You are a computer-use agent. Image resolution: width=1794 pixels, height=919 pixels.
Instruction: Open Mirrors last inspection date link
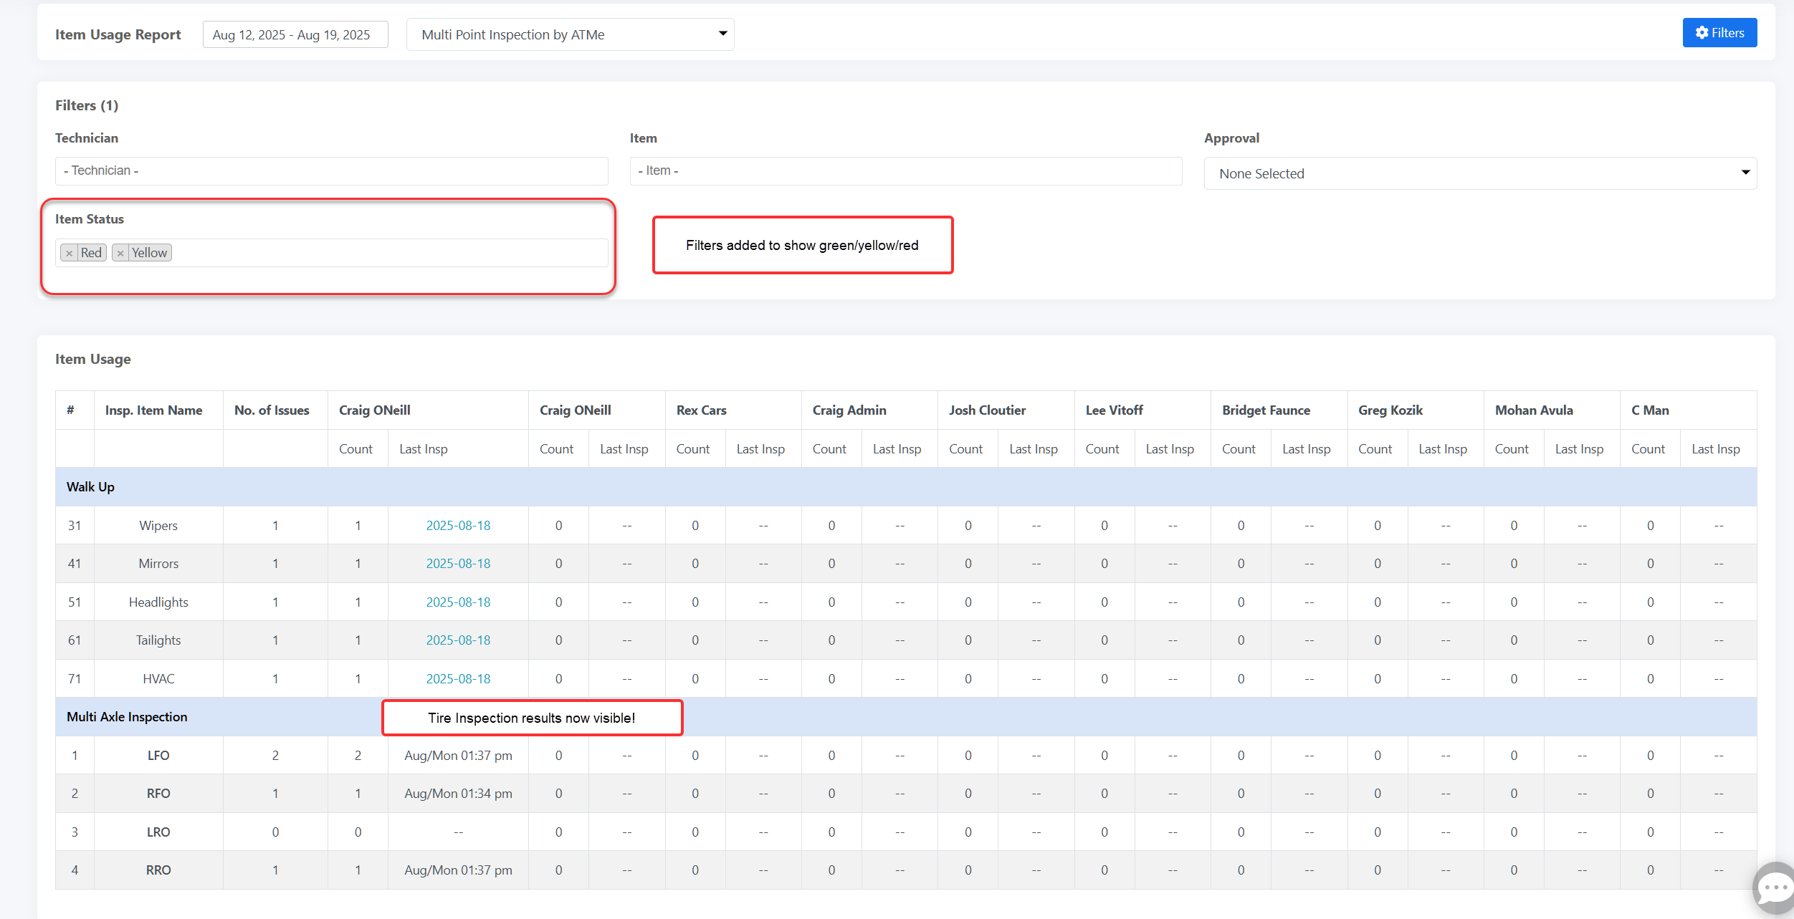point(458,563)
